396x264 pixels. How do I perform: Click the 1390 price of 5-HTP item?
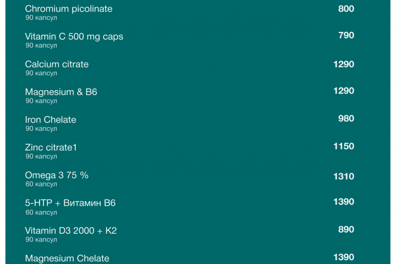(x=344, y=202)
